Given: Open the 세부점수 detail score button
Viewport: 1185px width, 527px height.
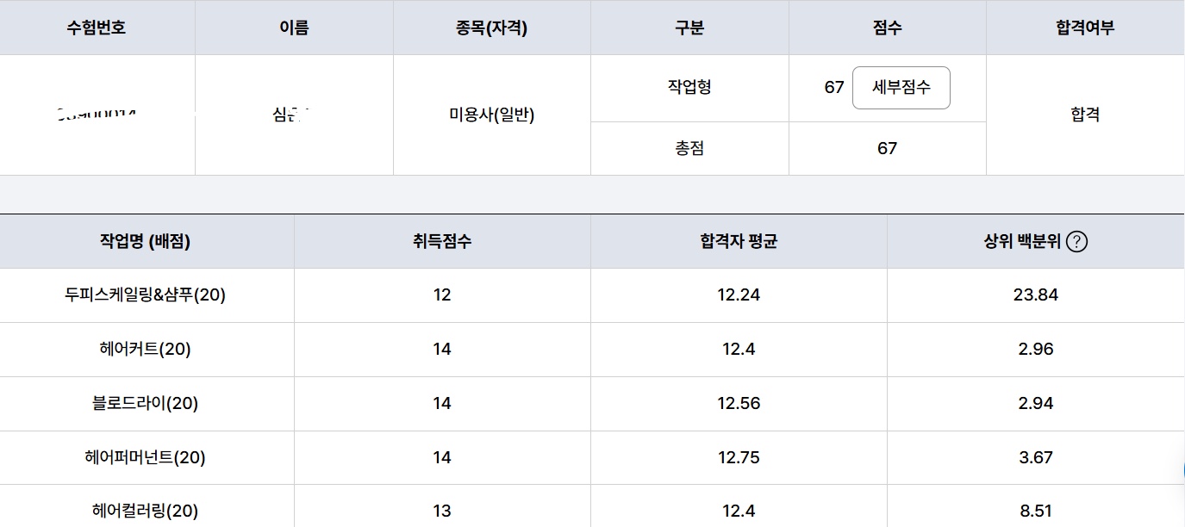Looking at the screenshot, I should pos(901,88).
